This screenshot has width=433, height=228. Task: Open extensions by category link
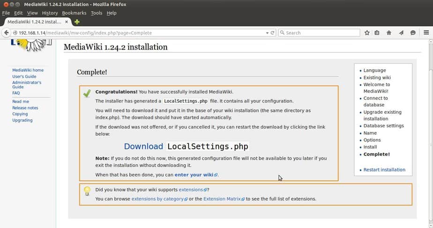point(159,199)
